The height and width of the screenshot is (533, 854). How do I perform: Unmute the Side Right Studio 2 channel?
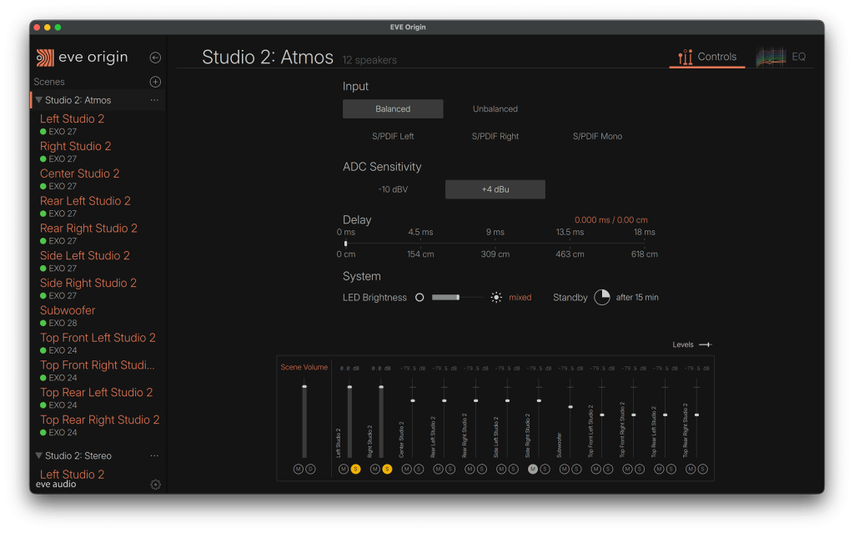click(533, 470)
